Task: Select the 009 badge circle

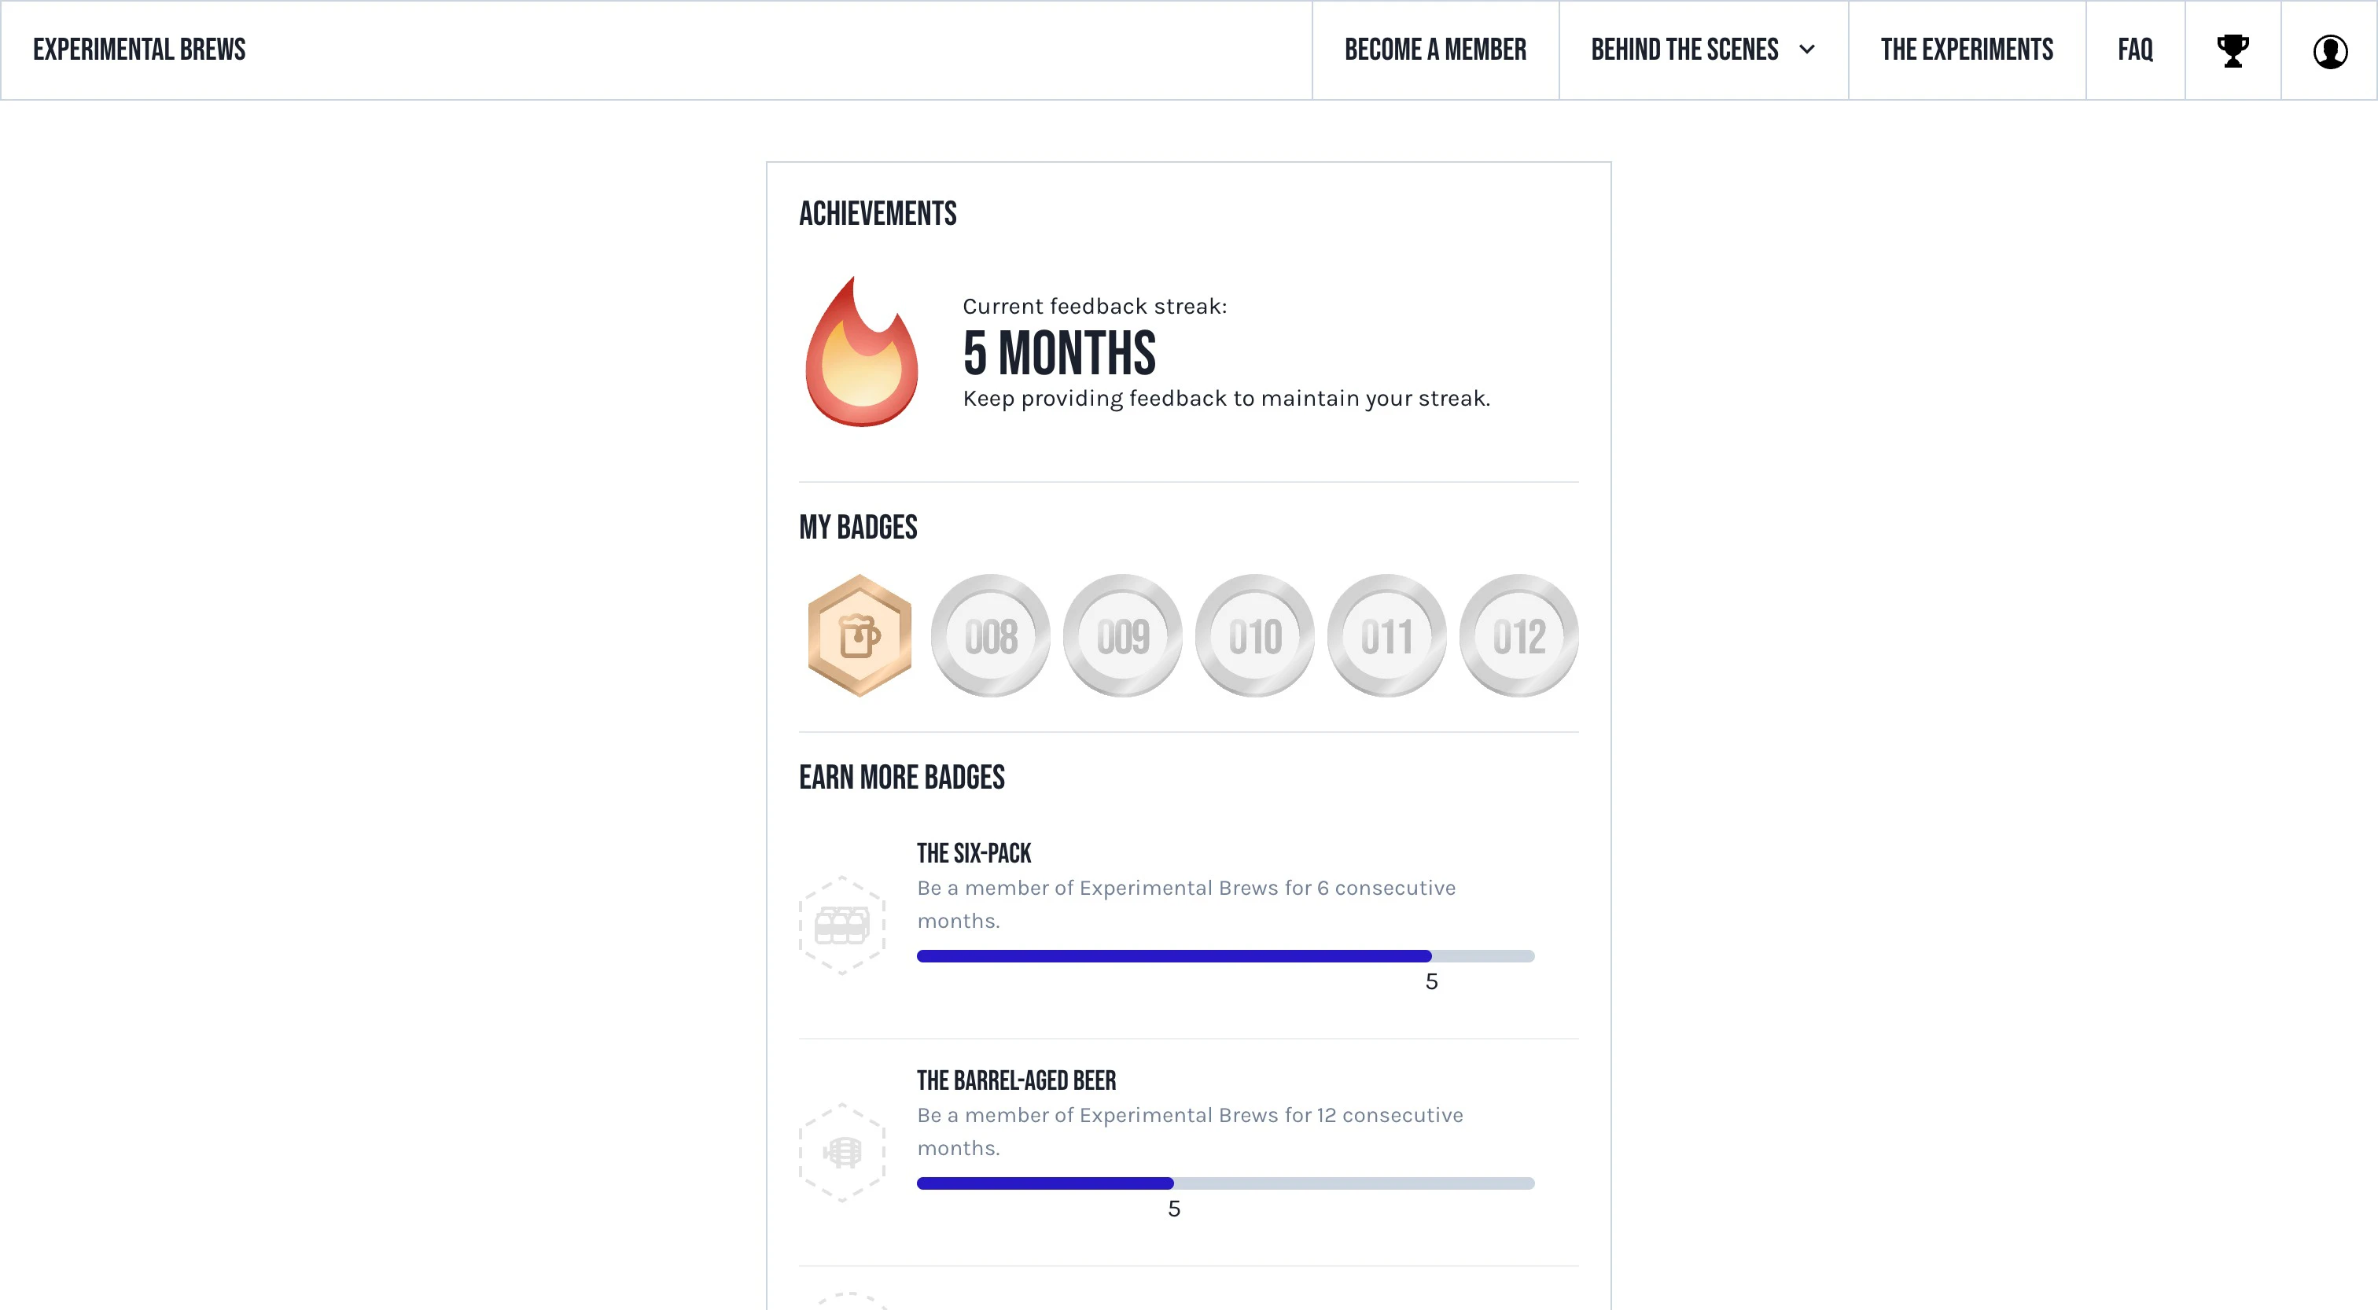Action: [x=1121, y=635]
